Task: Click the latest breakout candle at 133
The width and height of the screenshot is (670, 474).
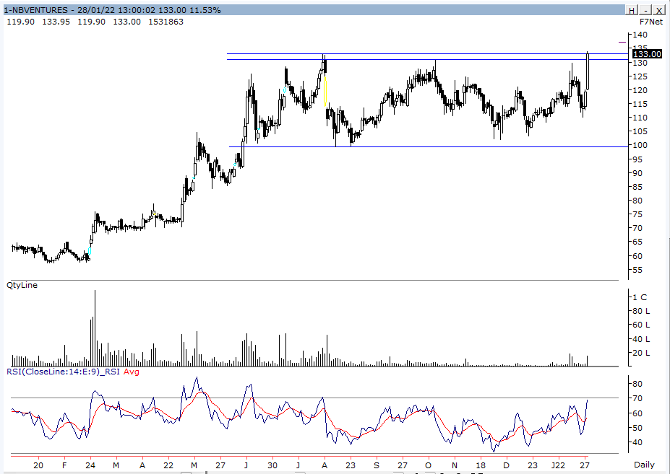Action: [588, 71]
